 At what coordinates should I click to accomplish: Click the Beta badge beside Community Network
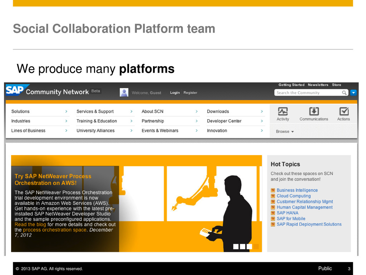point(96,91)
